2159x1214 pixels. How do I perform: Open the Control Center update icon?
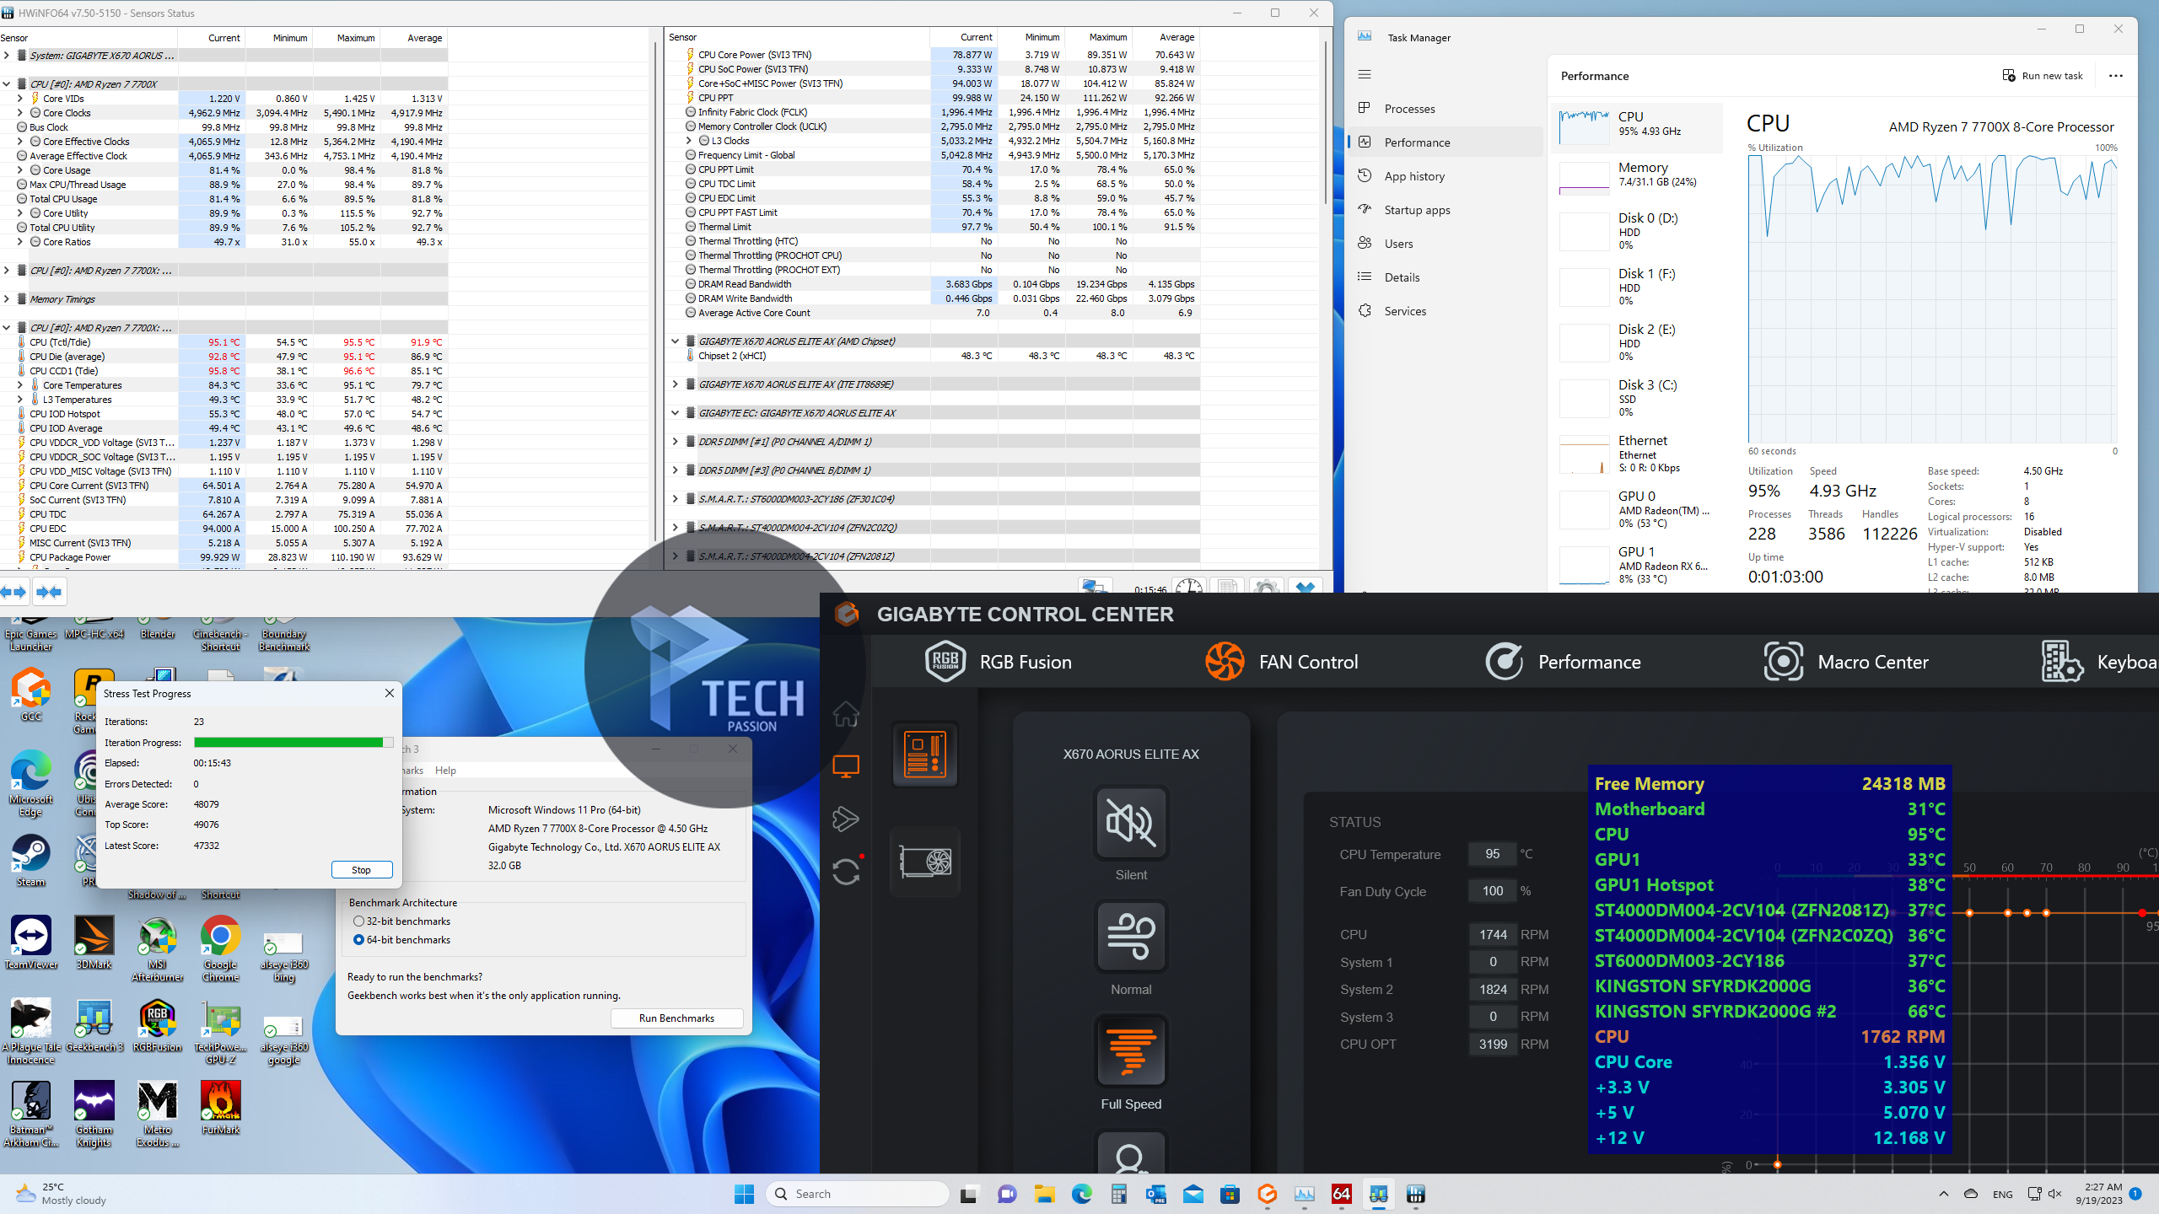[x=846, y=872]
